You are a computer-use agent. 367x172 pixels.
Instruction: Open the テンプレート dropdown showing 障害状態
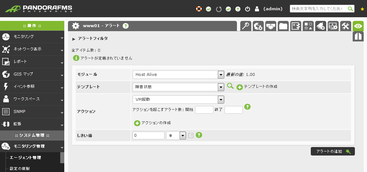pyautogui.click(x=178, y=87)
